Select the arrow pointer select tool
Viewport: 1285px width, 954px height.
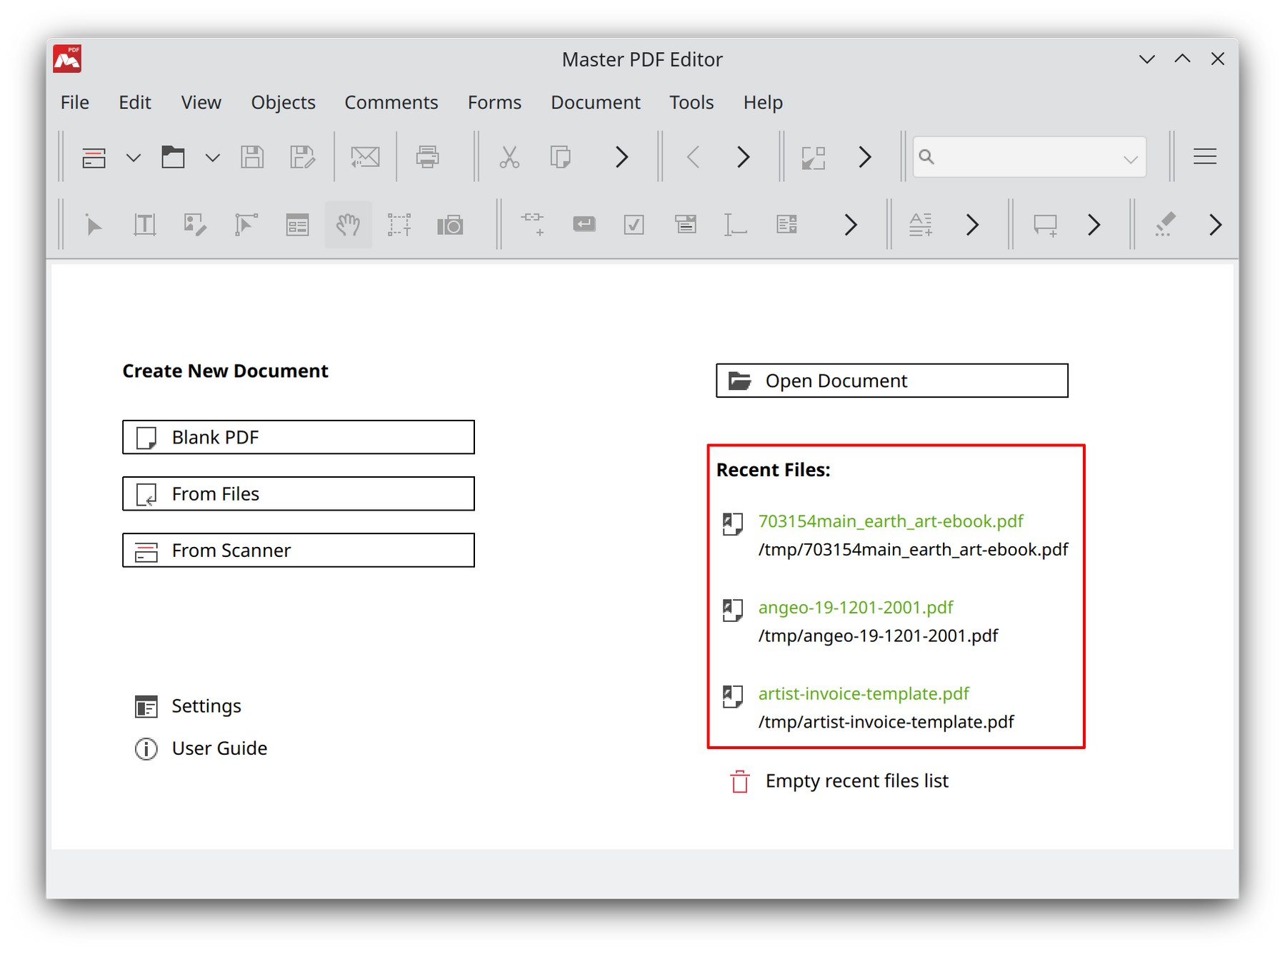point(94,226)
